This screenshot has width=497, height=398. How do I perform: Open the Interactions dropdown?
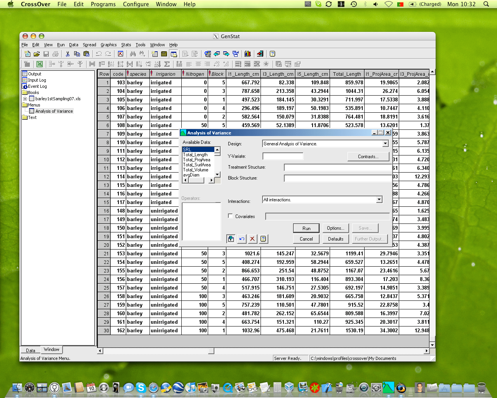379,200
